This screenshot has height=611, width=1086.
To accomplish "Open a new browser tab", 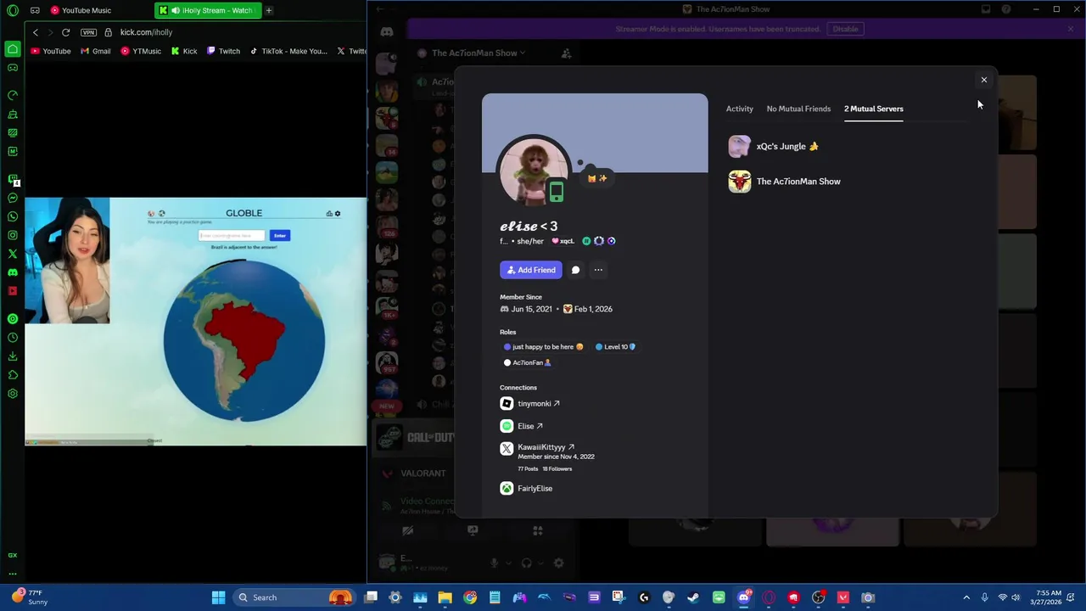I will click(x=269, y=10).
